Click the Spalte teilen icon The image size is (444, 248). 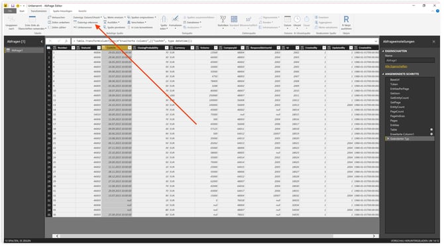(164, 19)
